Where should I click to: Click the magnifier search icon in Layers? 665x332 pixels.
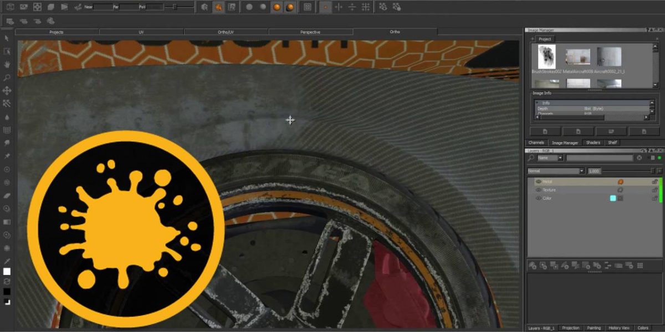tap(531, 158)
